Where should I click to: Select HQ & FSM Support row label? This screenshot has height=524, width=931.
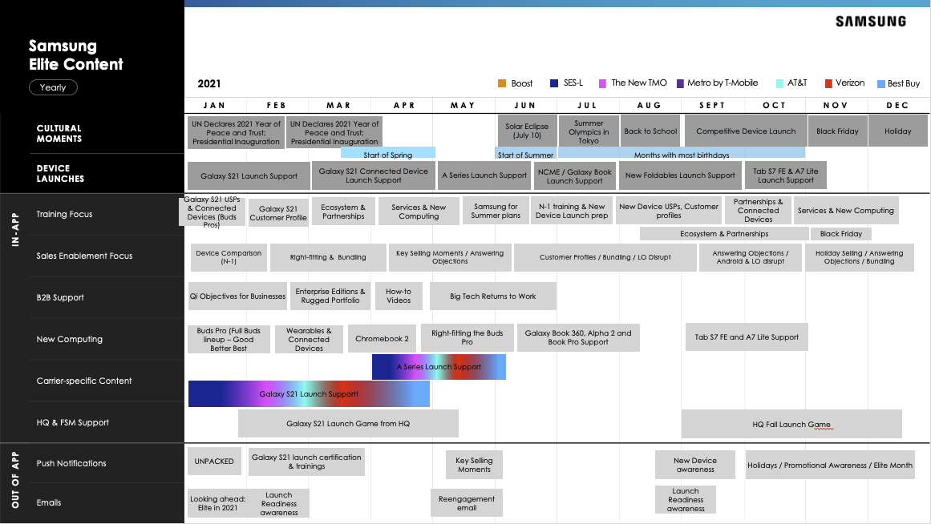[x=72, y=422]
